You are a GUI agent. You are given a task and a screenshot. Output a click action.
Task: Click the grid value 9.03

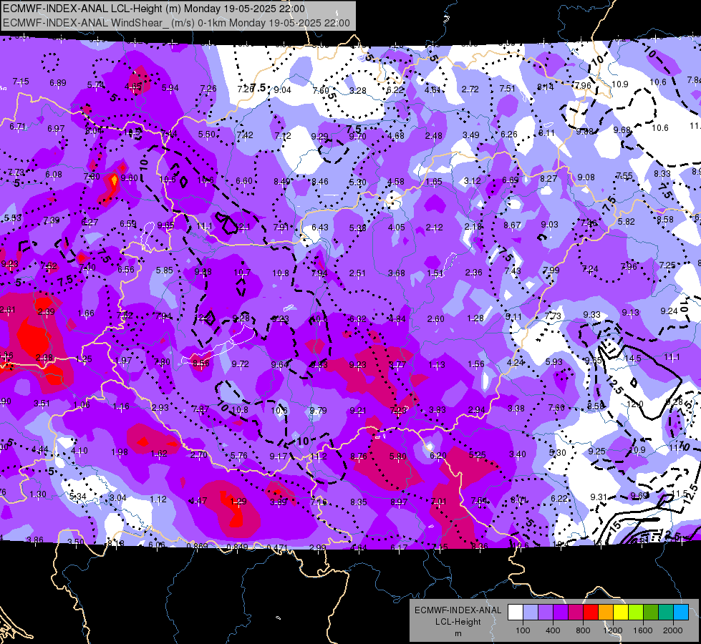pos(549,225)
